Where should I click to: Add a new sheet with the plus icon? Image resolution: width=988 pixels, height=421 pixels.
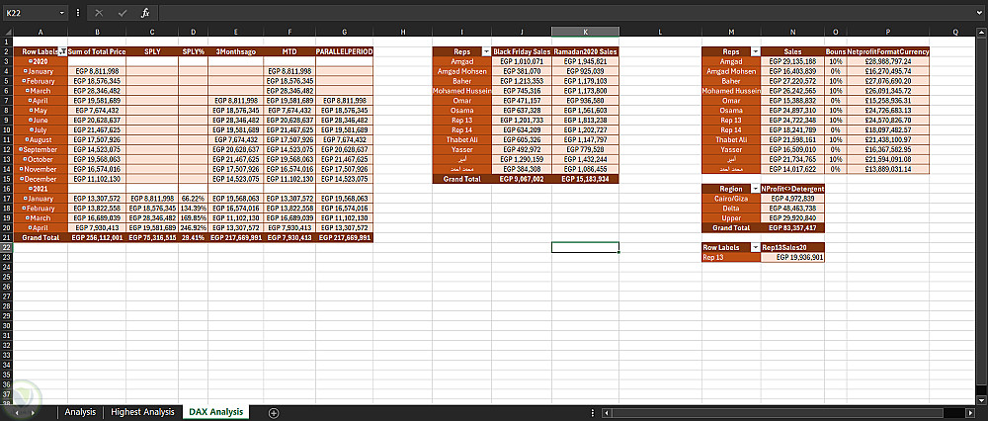pyautogui.click(x=274, y=413)
